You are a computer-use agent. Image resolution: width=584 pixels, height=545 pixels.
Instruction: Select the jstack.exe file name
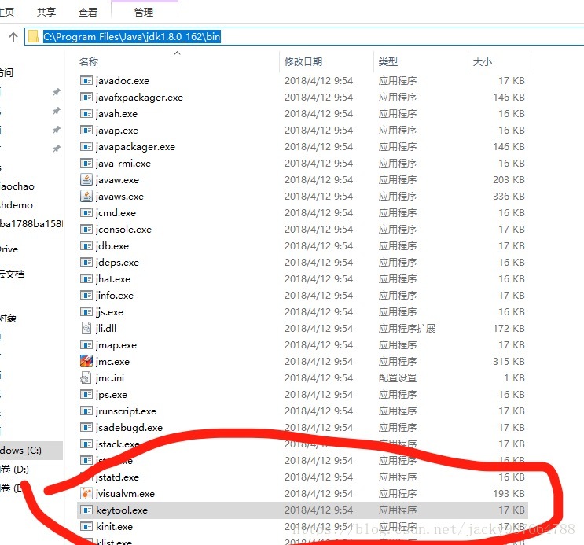(x=117, y=444)
